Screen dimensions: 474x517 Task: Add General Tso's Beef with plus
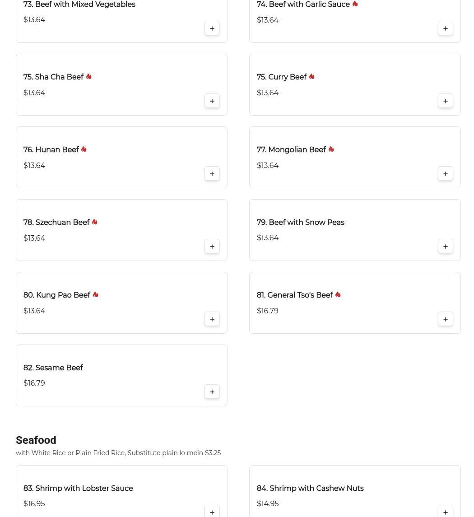(x=446, y=319)
